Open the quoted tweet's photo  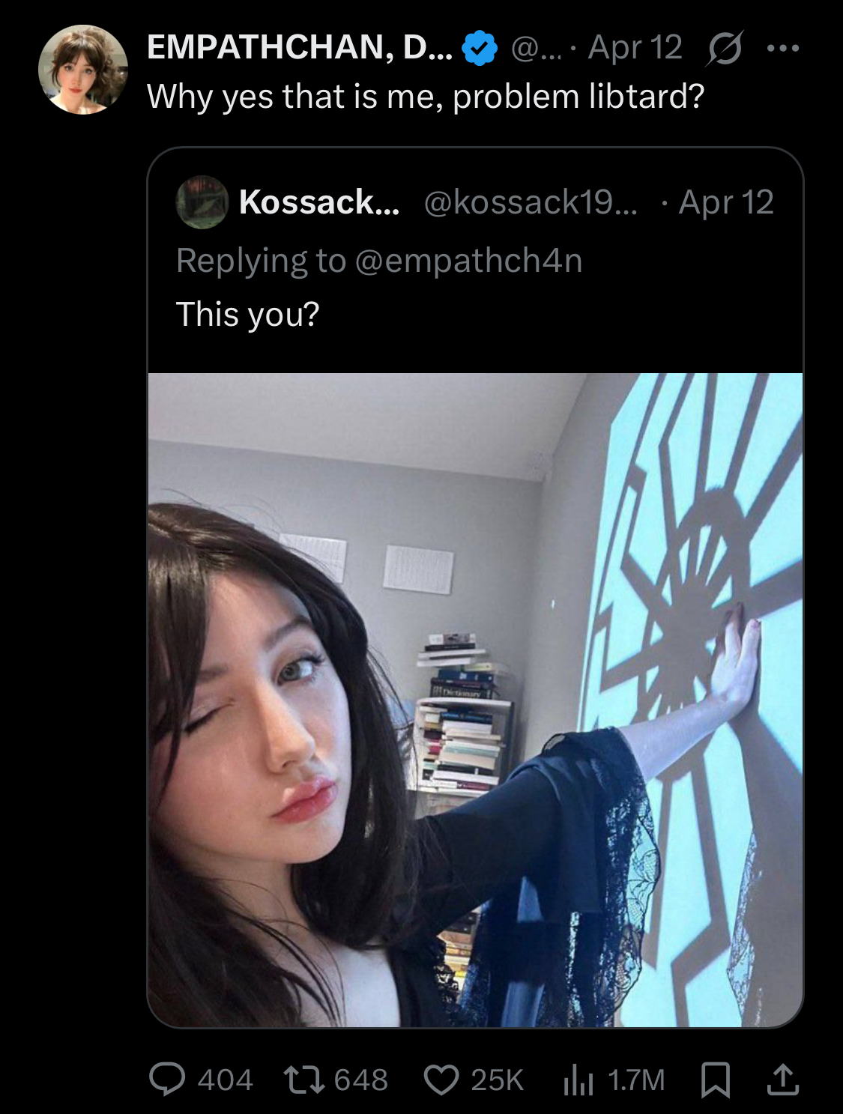(x=475, y=700)
